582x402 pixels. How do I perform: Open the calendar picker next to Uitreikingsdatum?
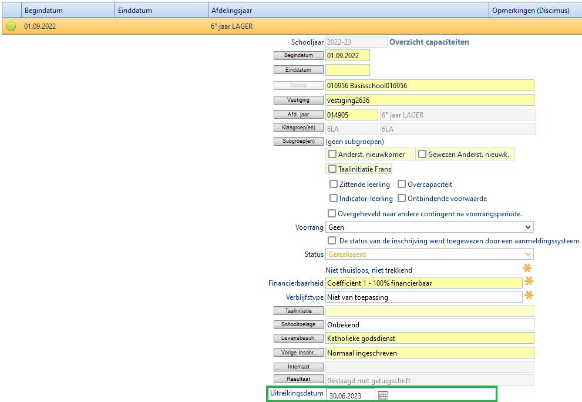click(x=383, y=396)
